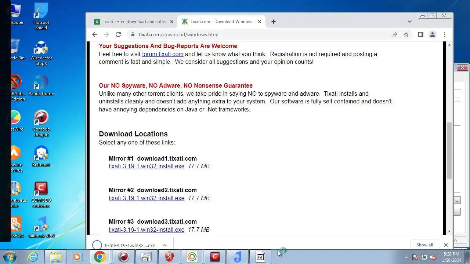
Task: Open Windows Media Player taskbar icon
Action: pos(77,257)
